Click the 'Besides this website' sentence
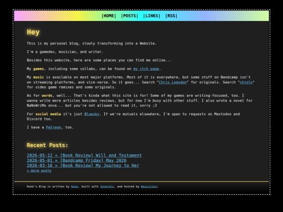Image resolution: width=283 pixels, height=212 pixels. pos(99,60)
